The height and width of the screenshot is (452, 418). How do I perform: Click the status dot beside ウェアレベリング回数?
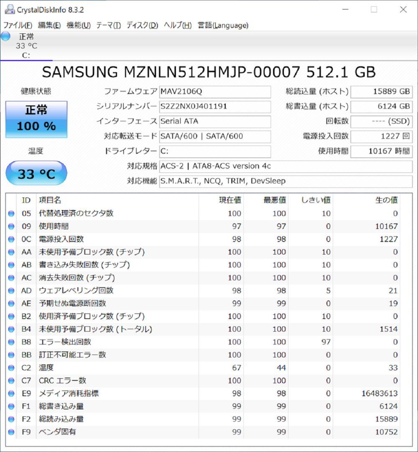coord(12,290)
